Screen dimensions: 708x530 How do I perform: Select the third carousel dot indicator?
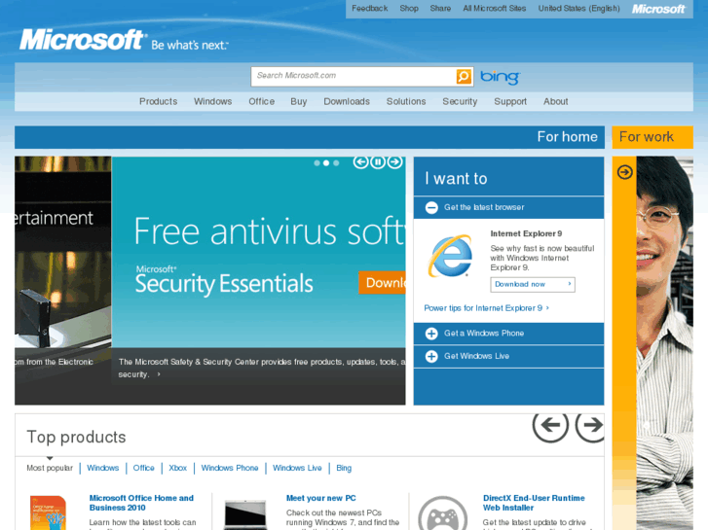[336, 163]
